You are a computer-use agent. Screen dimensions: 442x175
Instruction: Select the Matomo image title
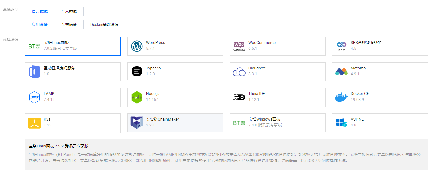coord(358,68)
